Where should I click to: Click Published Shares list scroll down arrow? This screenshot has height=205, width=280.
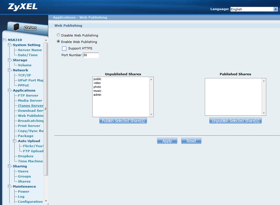click(x=264, y=113)
